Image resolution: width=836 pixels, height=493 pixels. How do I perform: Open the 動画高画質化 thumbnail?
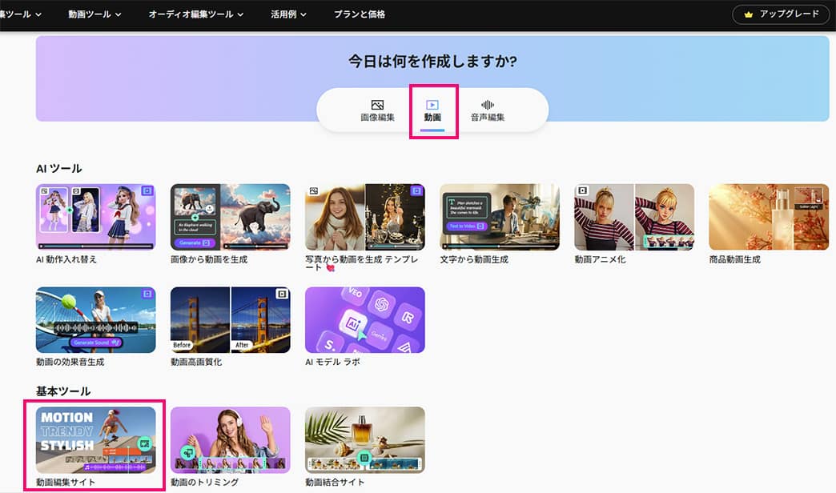[231, 320]
